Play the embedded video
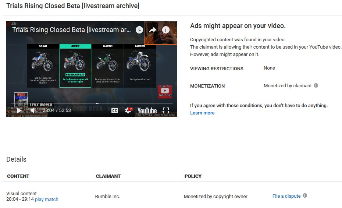The image size is (342, 208). click(19, 110)
